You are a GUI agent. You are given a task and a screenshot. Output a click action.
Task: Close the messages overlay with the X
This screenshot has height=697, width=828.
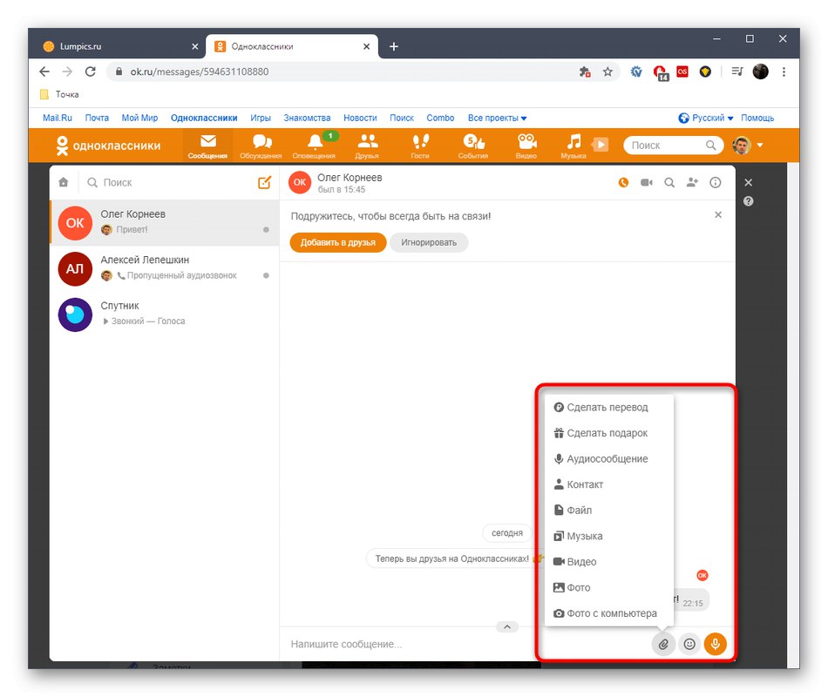click(x=749, y=182)
